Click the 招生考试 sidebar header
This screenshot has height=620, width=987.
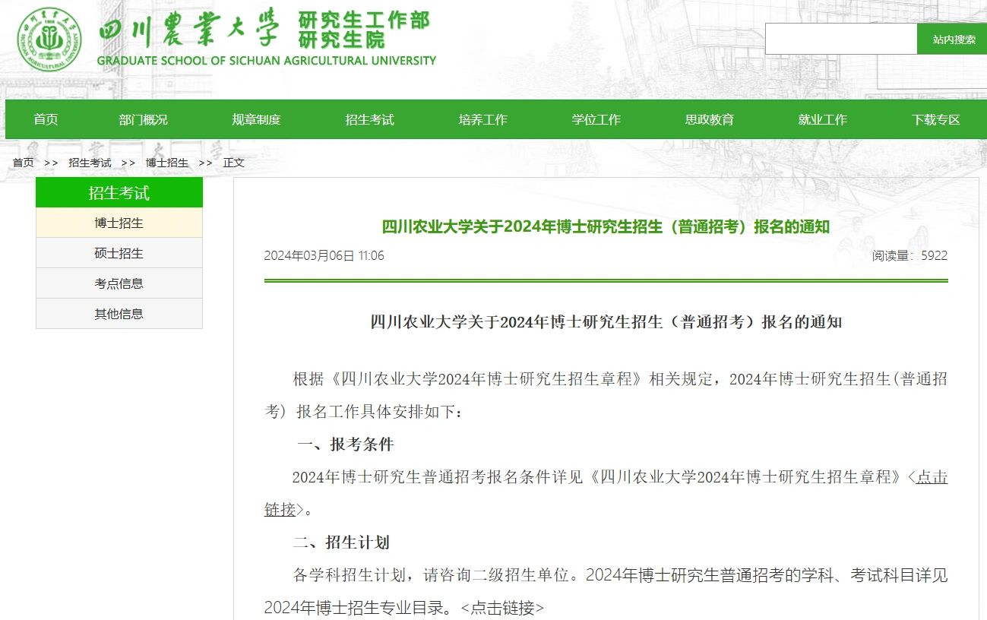pos(119,192)
